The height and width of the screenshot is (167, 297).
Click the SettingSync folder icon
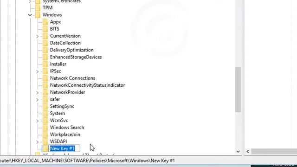(45, 106)
